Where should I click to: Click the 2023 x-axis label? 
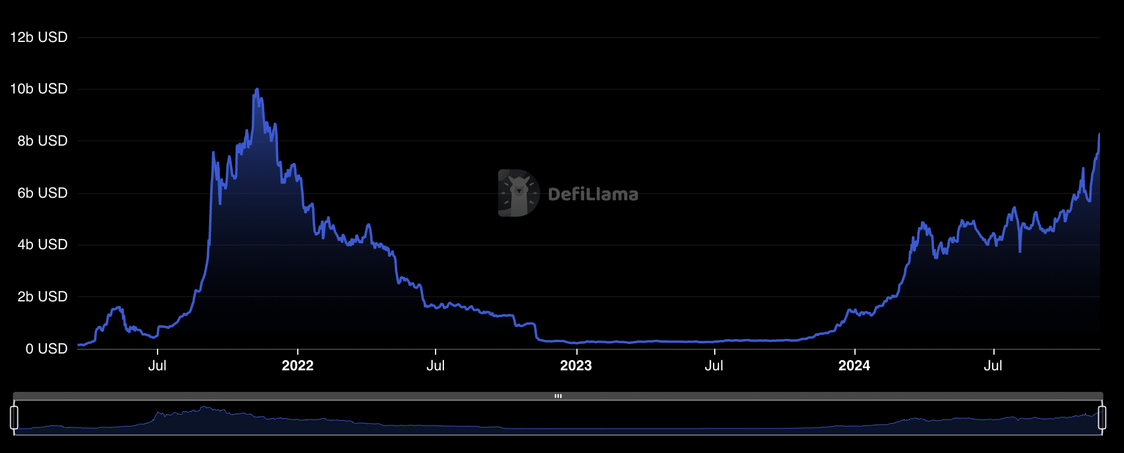point(576,366)
